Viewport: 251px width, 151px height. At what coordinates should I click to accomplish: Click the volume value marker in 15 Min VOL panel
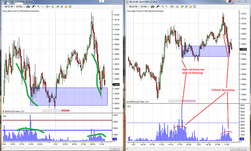click(242, 139)
